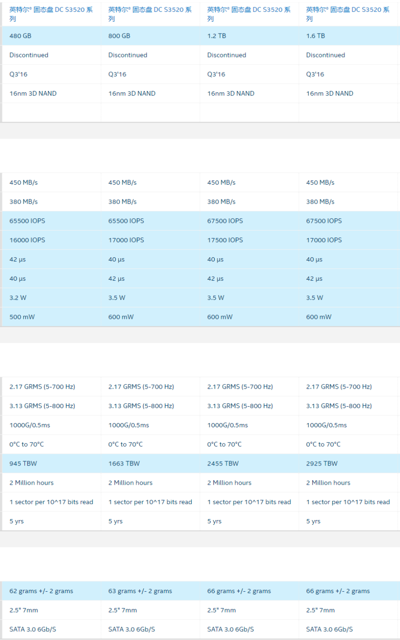Viewport: 400px width, 640px height.
Task: Select 380 MB/s in the 1.2 TB column
Action: [x=221, y=202]
